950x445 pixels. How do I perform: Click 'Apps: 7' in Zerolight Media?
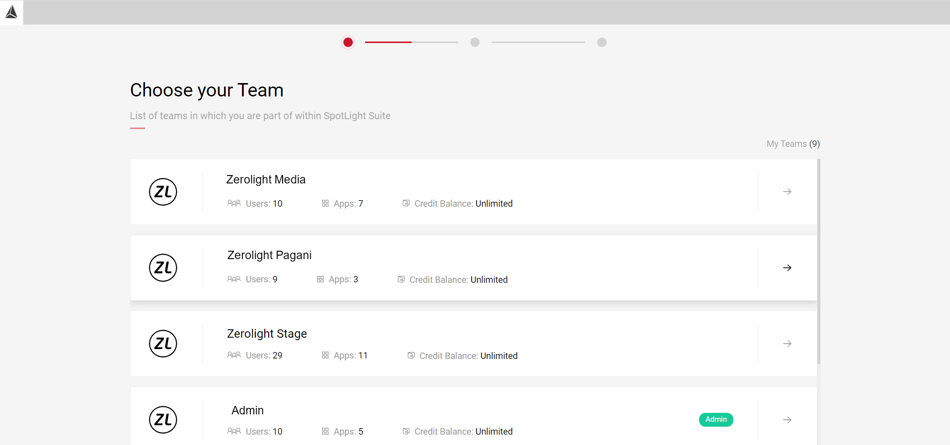click(348, 204)
